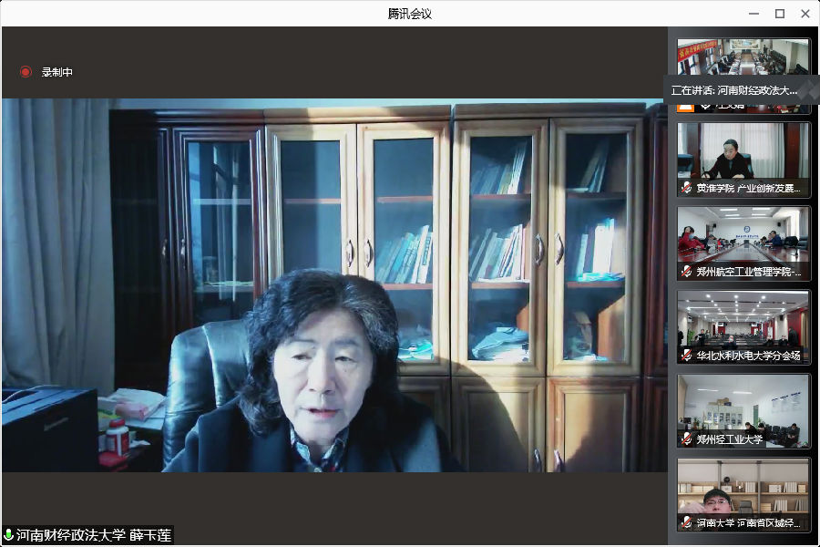The height and width of the screenshot is (547, 820).
Task: Click the 黄淮学院 muted microphone icon
Action: [687, 189]
